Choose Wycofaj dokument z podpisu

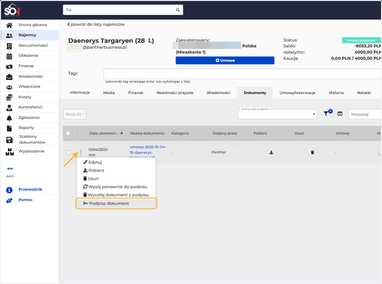(x=116, y=195)
